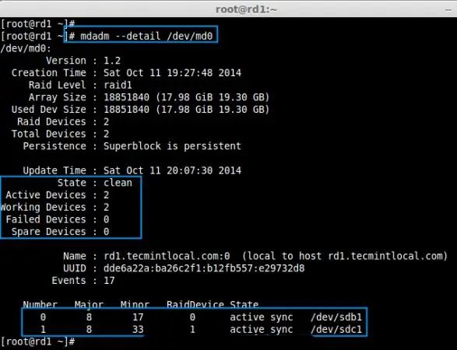Click the Raid Level raid1 value
The height and width of the screenshot is (350, 457).
(118, 85)
